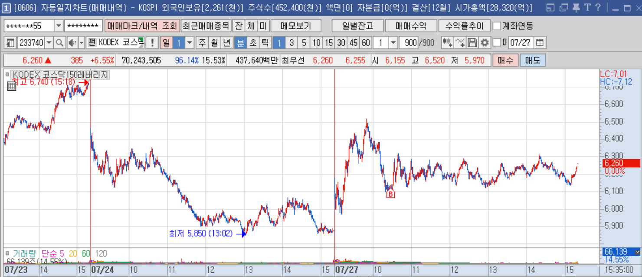Toggle the panel layout icon left of stock code
Screen dimensions: 642x277
[10, 43]
